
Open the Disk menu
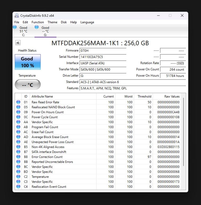[x=64, y=22]
